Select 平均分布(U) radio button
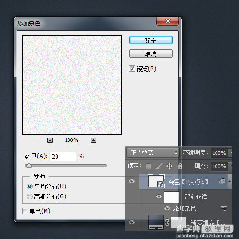The width and height of the screenshot is (239, 239). point(30,186)
